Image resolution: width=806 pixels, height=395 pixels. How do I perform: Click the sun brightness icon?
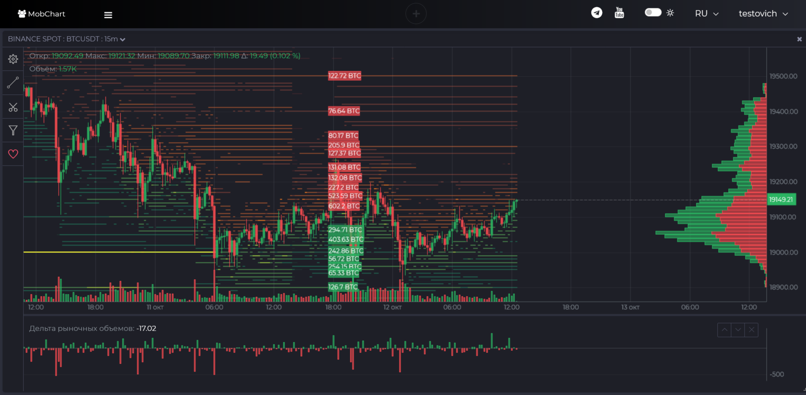670,12
